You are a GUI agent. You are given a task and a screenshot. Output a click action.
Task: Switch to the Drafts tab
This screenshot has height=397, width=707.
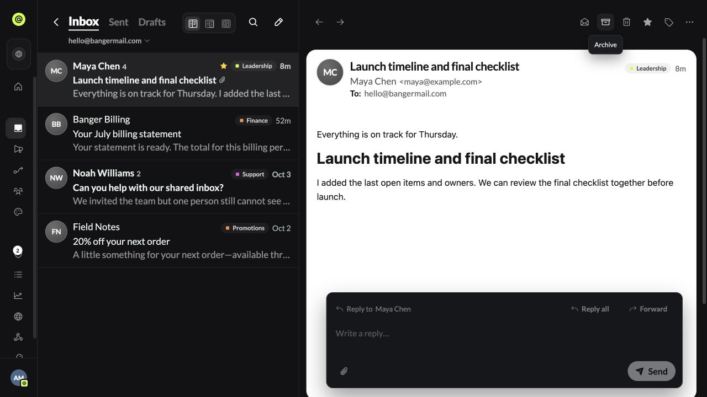tap(152, 22)
